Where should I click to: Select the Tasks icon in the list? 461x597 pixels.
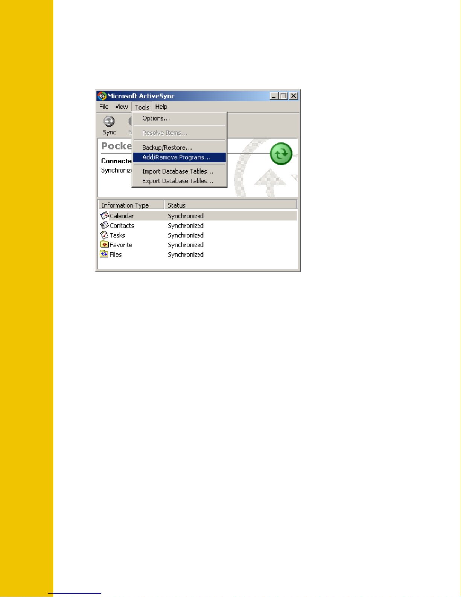pyautogui.click(x=105, y=235)
